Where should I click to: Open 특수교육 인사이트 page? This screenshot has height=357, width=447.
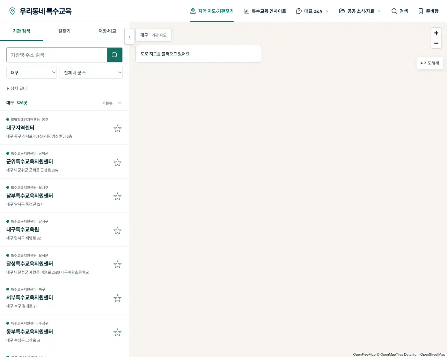pyautogui.click(x=265, y=11)
